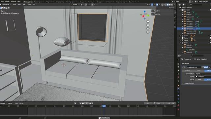The height and width of the screenshot is (119, 211).
Task: Toggle perspective/orthographic grid gizmo
Action: point(148,32)
